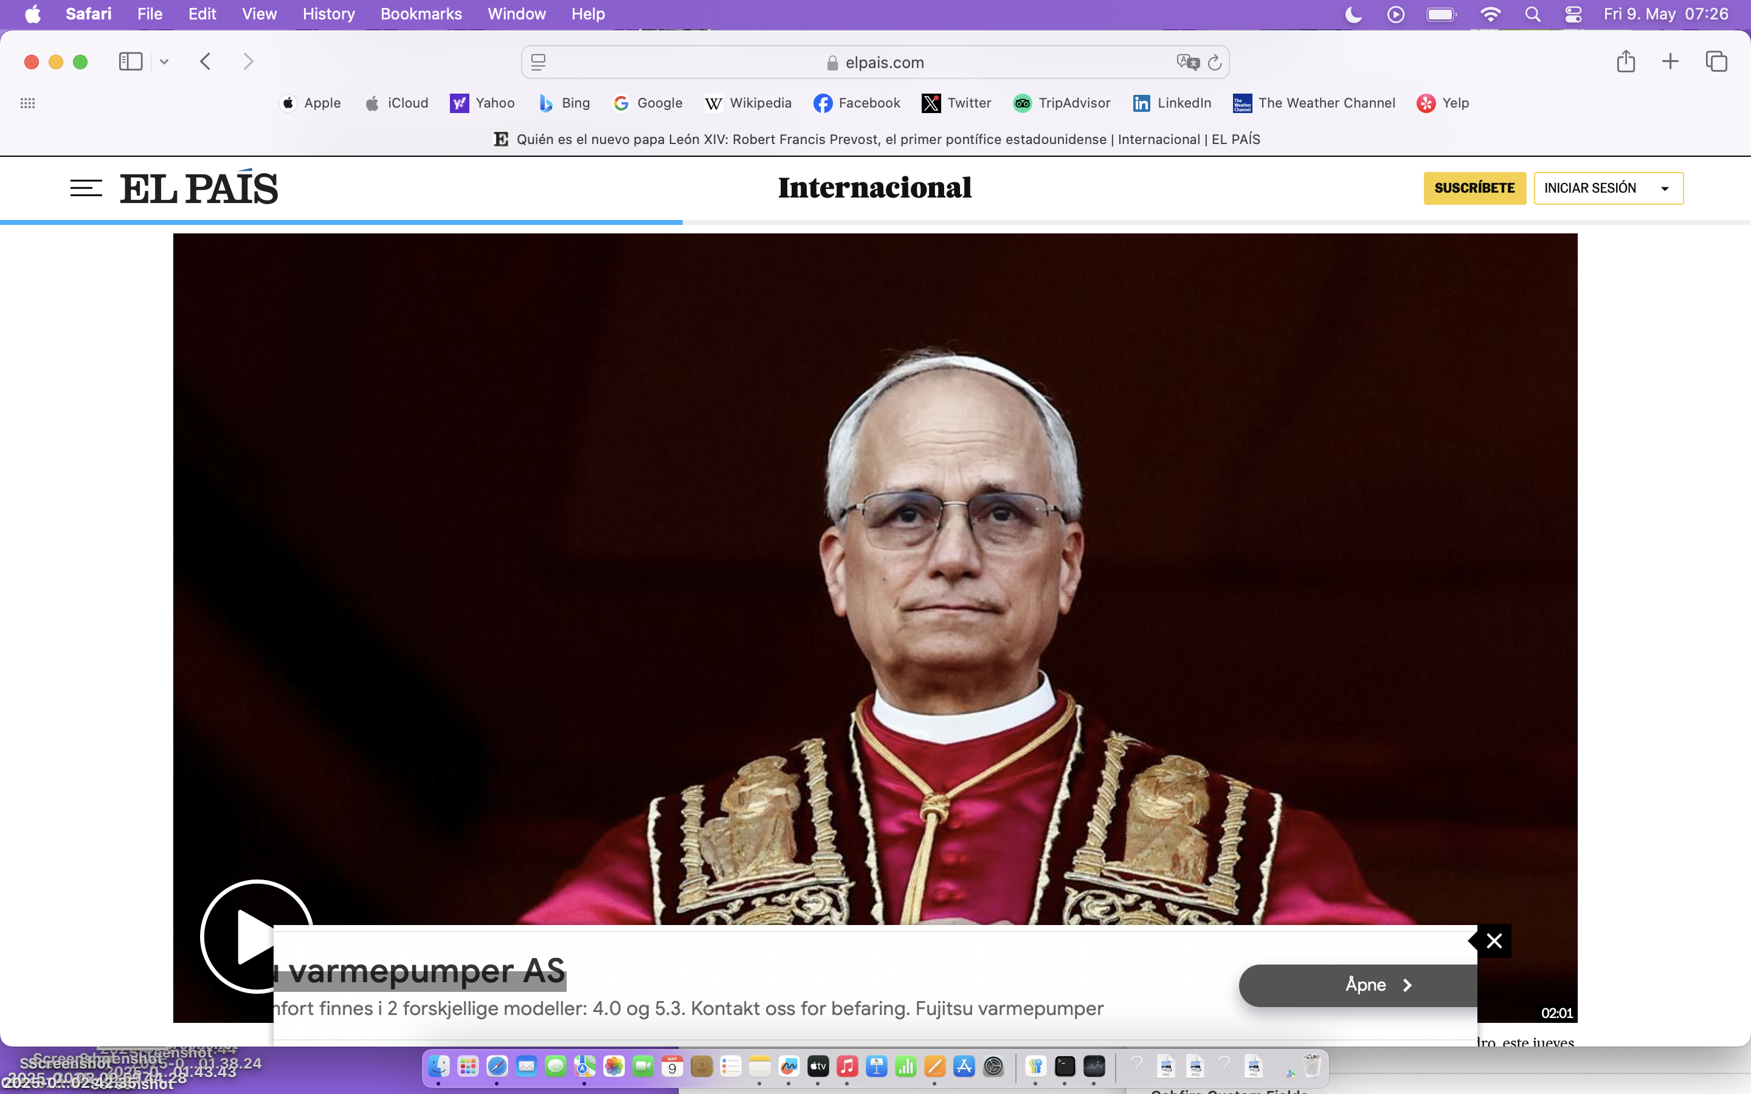Click the SUSCRÍBETE button
1751x1094 pixels.
click(1474, 188)
